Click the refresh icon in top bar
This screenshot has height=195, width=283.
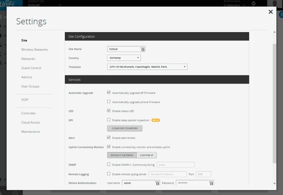(253, 4)
